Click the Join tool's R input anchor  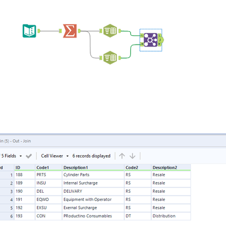click(x=142, y=44)
